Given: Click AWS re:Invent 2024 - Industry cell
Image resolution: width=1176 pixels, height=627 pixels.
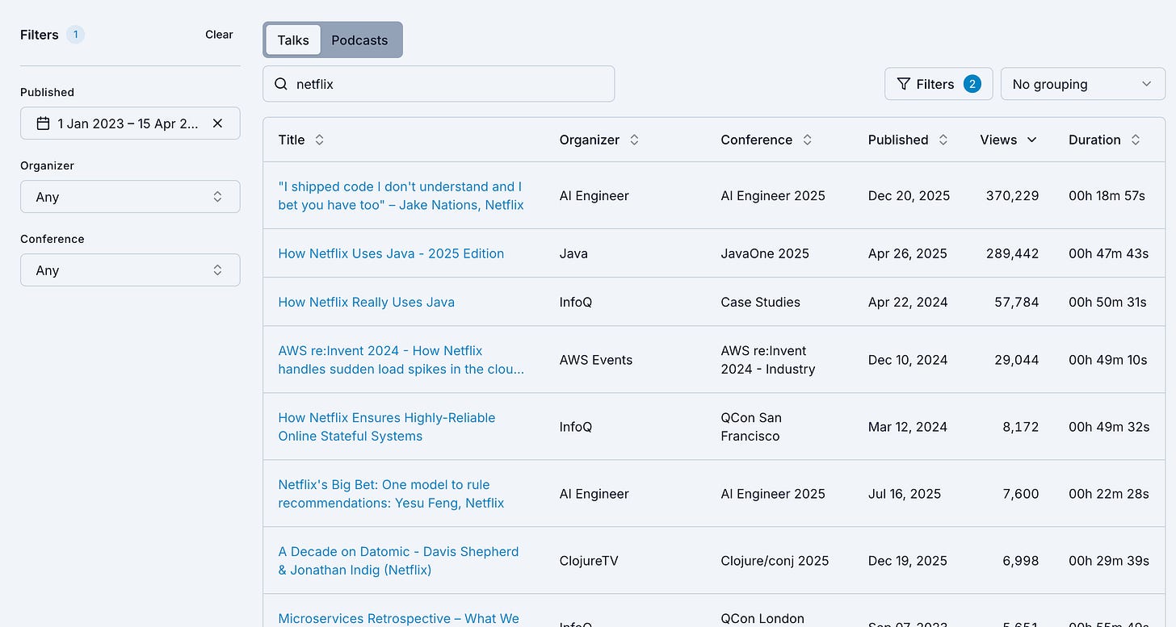Looking at the screenshot, I should (768, 360).
